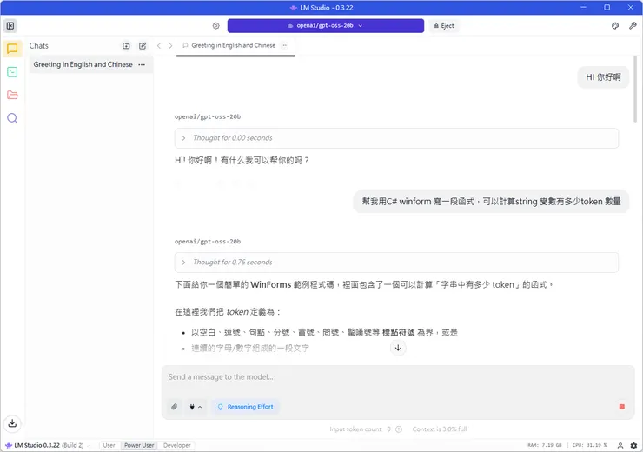Open the Developer terminal sidebar icon
The width and height of the screenshot is (643, 452).
pos(12,72)
